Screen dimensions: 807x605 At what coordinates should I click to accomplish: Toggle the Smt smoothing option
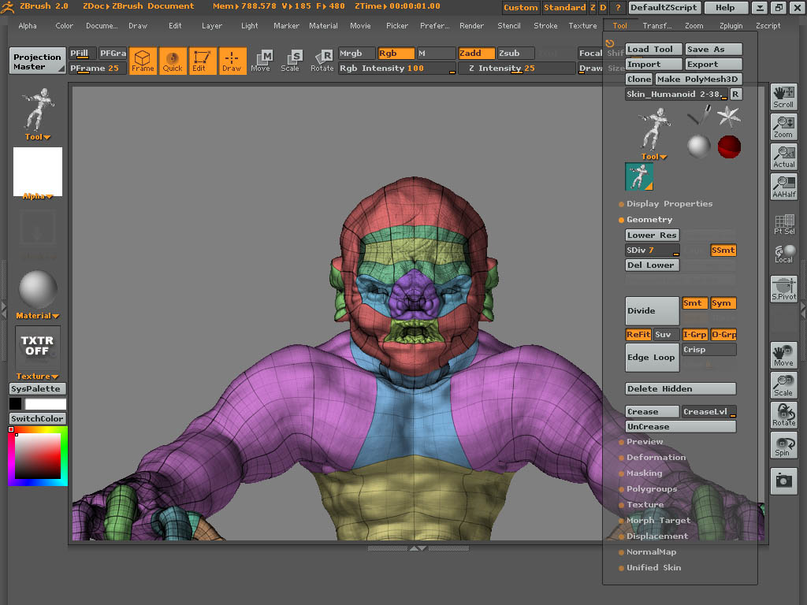[694, 303]
